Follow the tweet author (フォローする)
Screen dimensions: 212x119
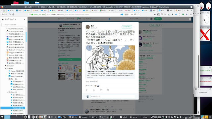(x=127, y=27)
